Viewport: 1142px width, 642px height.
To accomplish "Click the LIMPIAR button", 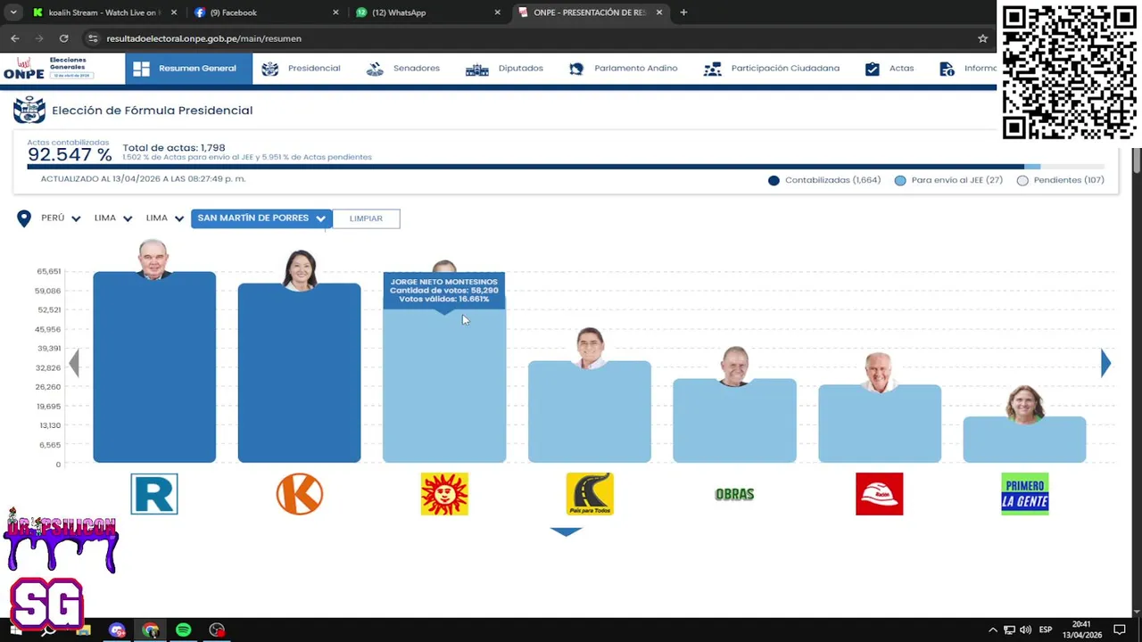I will point(366,218).
